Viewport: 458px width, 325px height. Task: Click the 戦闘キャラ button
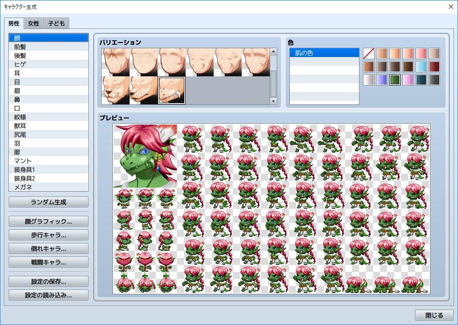click(x=48, y=262)
